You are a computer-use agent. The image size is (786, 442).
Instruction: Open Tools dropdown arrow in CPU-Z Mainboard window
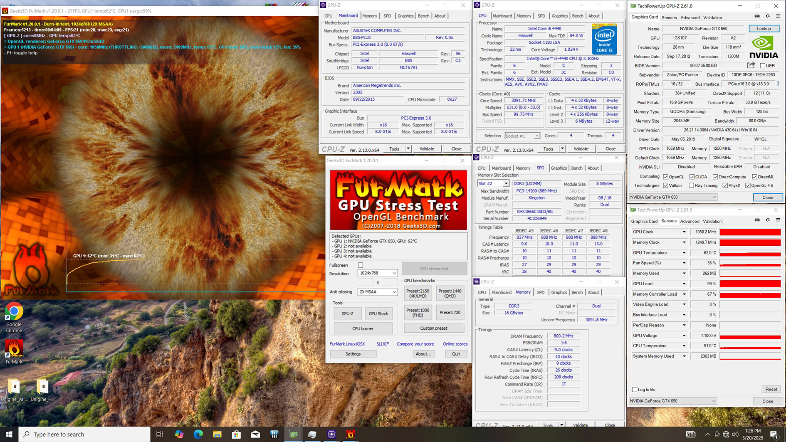pos(408,148)
